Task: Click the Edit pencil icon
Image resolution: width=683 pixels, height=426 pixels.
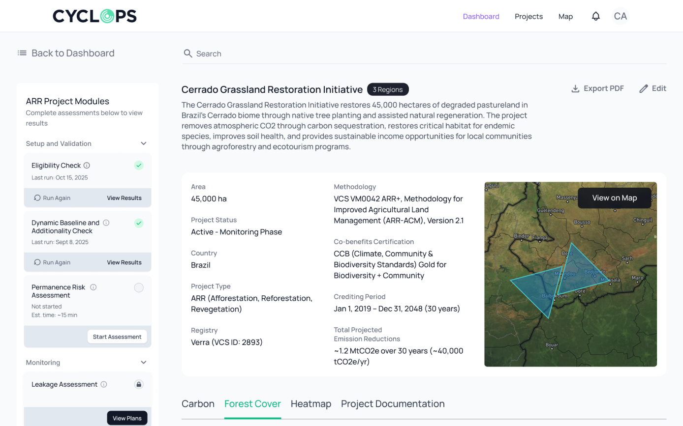Action: click(x=643, y=88)
